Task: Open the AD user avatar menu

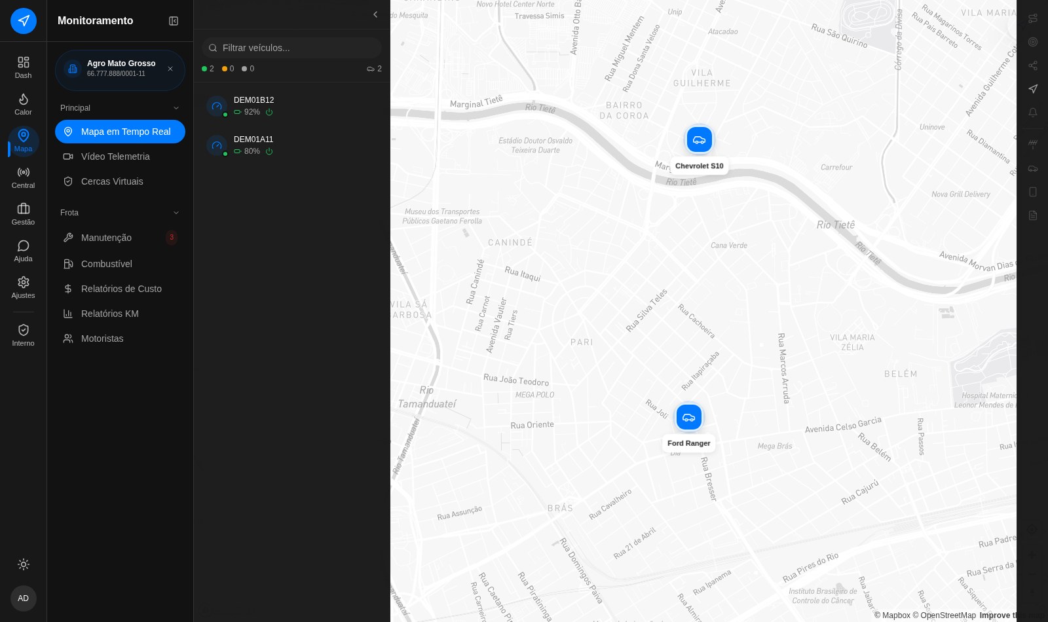Action: [x=24, y=598]
